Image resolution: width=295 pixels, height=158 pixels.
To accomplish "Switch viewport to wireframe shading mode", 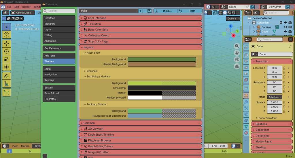I will [x=220, y=13].
